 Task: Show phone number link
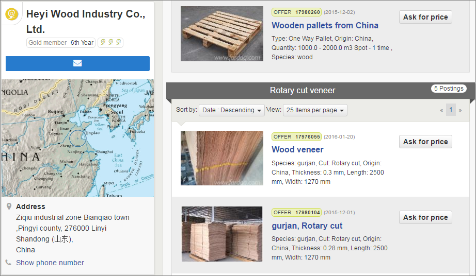[x=50, y=263]
